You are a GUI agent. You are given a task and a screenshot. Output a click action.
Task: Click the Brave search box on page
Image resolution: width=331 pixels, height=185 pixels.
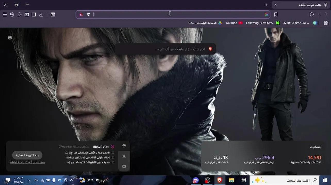tap(165, 49)
